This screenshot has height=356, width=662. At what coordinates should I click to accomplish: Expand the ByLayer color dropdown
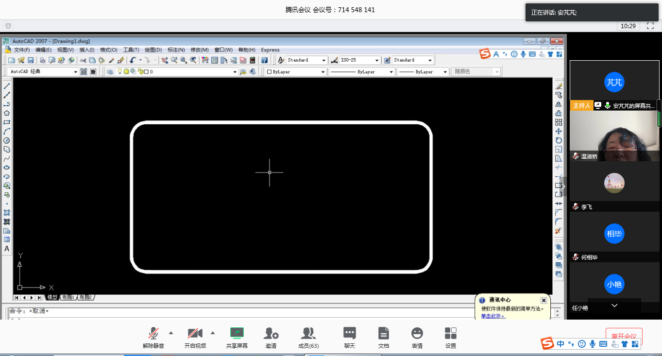(323, 72)
